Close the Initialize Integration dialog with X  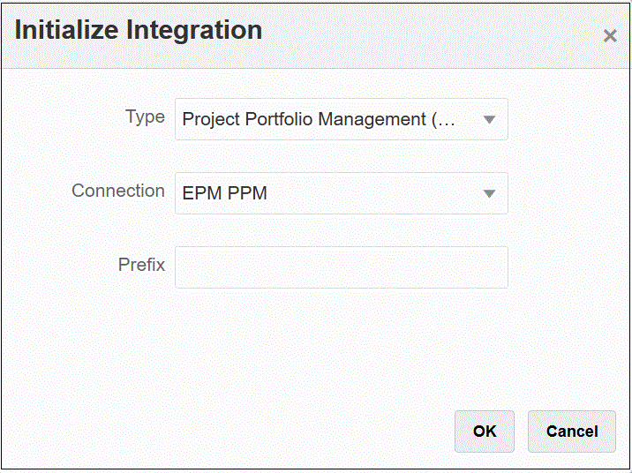pos(609,36)
